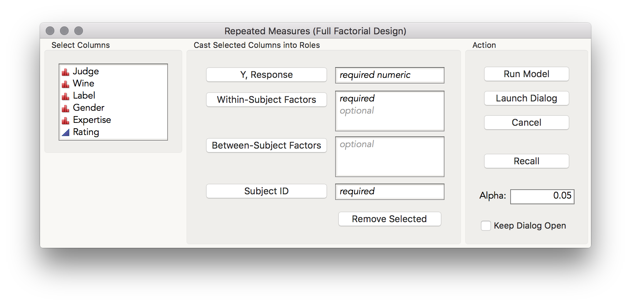Click the red bar icon next to Gender
Screen dimensions: 631x305
[x=65, y=108]
